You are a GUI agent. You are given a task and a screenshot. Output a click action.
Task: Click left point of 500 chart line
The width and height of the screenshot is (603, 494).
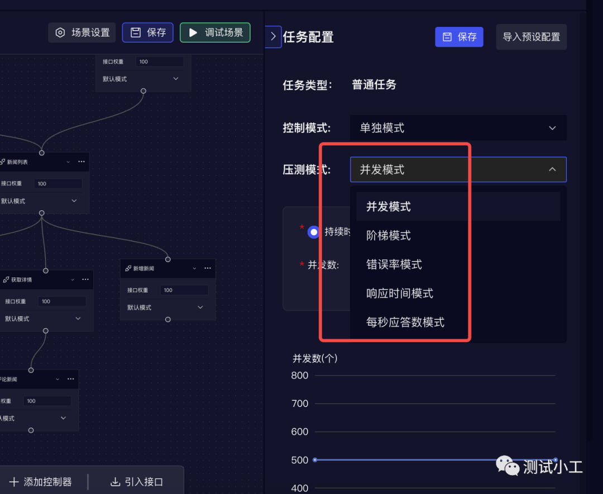coord(314,460)
